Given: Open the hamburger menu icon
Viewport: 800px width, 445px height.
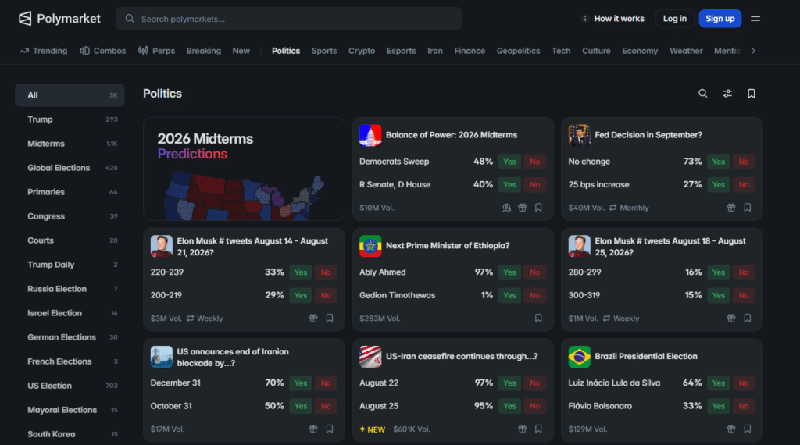Looking at the screenshot, I should tap(755, 19).
